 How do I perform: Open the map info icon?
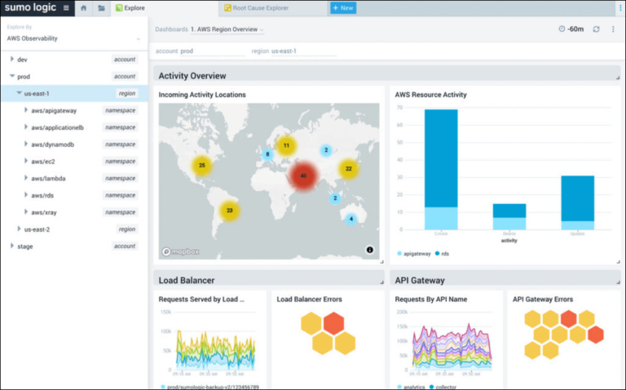coord(370,250)
